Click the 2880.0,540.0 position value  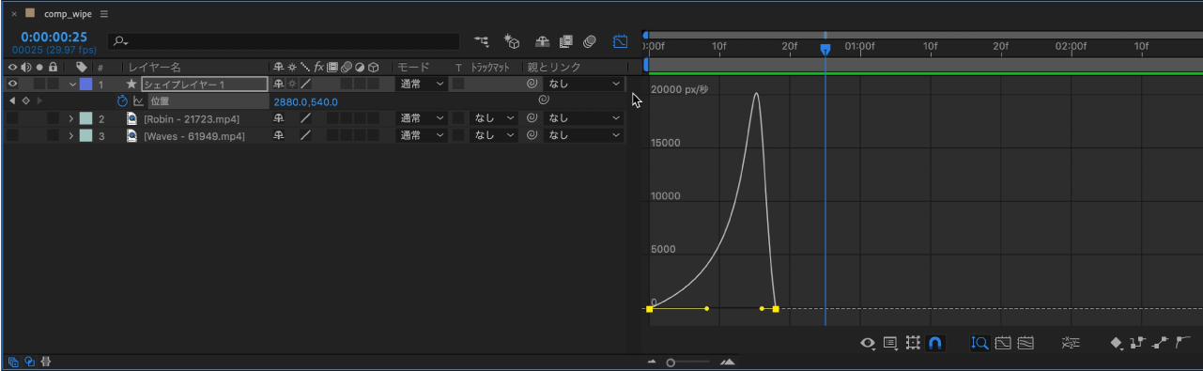point(305,101)
